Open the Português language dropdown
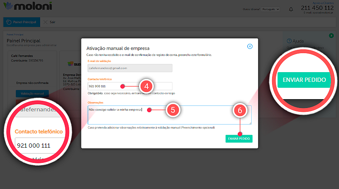This screenshot has width=339, height=189. click(271, 9)
